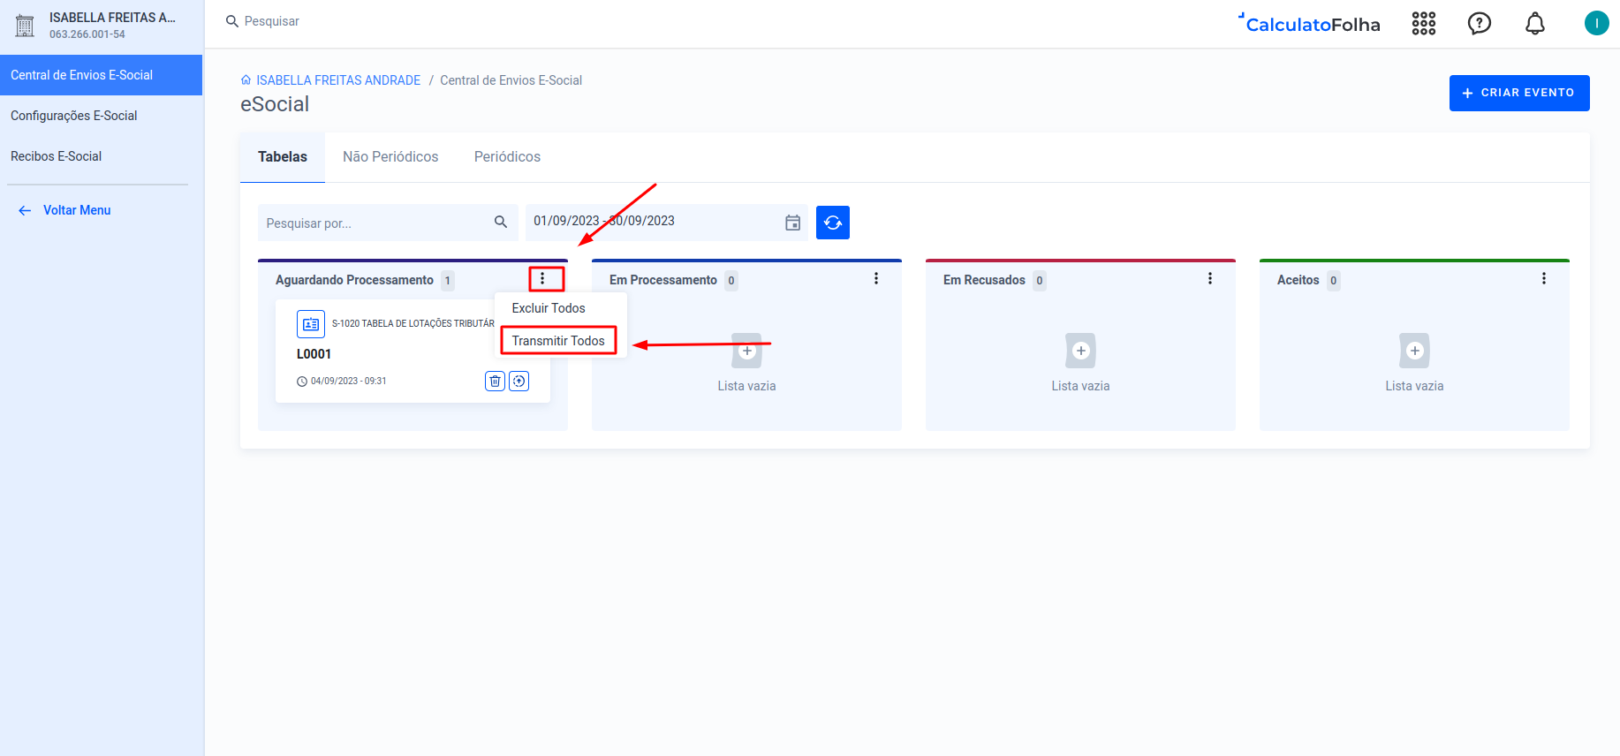Click the S-1020 TABELA DE LOTAÇÕES text
This screenshot has width=1620, height=756.
[413, 323]
